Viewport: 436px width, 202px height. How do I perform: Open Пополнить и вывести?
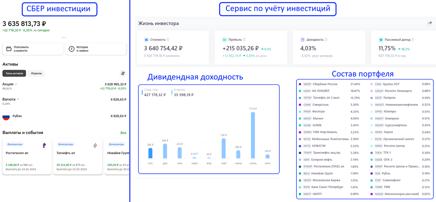pos(33,49)
